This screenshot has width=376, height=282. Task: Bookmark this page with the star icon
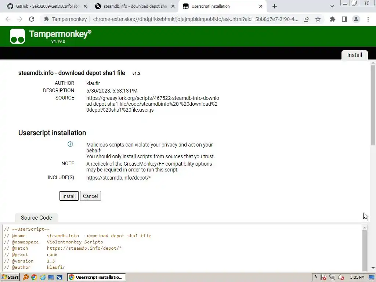pyautogui.click(x=318, y=19)
